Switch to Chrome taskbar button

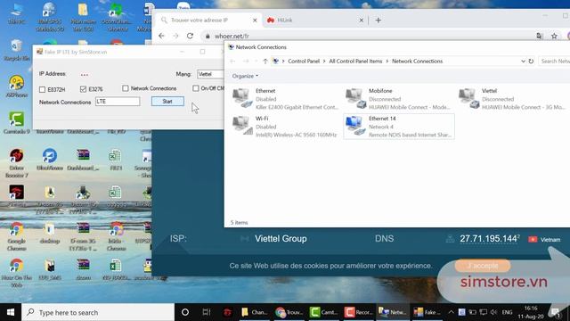(289, 312)
